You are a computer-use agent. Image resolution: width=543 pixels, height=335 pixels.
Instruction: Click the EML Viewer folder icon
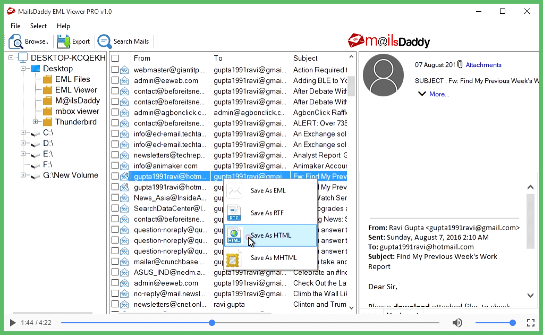pos(47,90)
